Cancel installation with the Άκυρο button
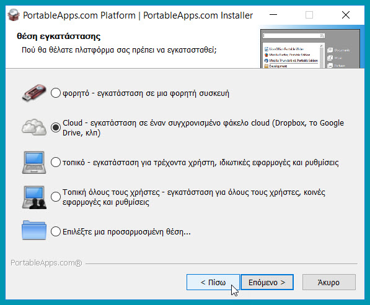Image resolution: width=370 pixels, height=305 pixels. coord(328,282)
